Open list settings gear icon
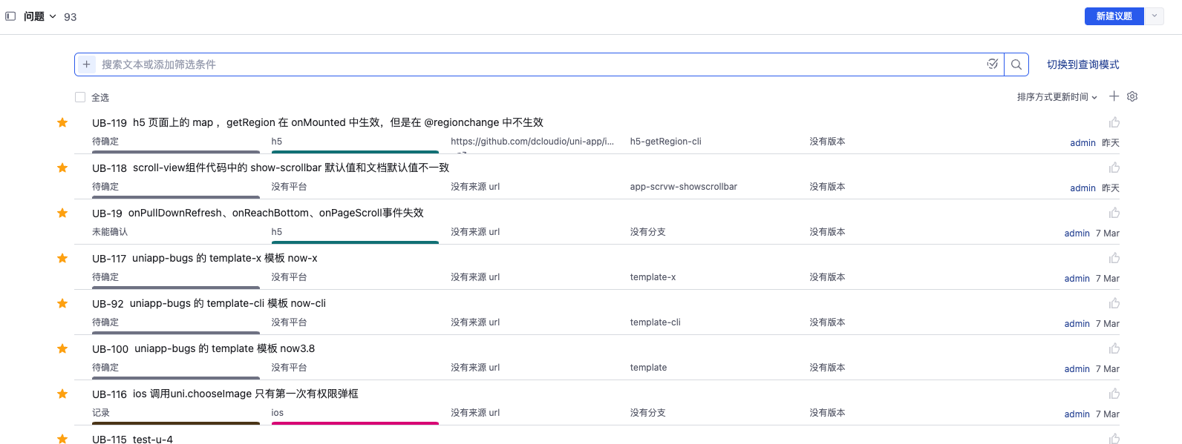This screenshot has width=1182, height=444. coord(1132,96)
